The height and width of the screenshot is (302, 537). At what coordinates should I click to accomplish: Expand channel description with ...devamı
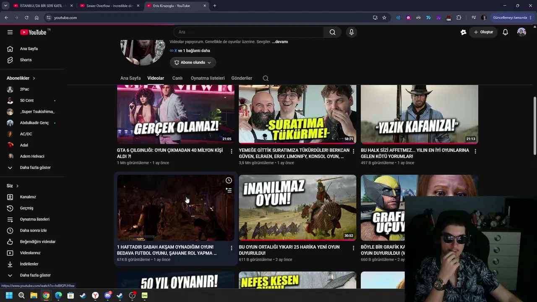tap(280, 42)
